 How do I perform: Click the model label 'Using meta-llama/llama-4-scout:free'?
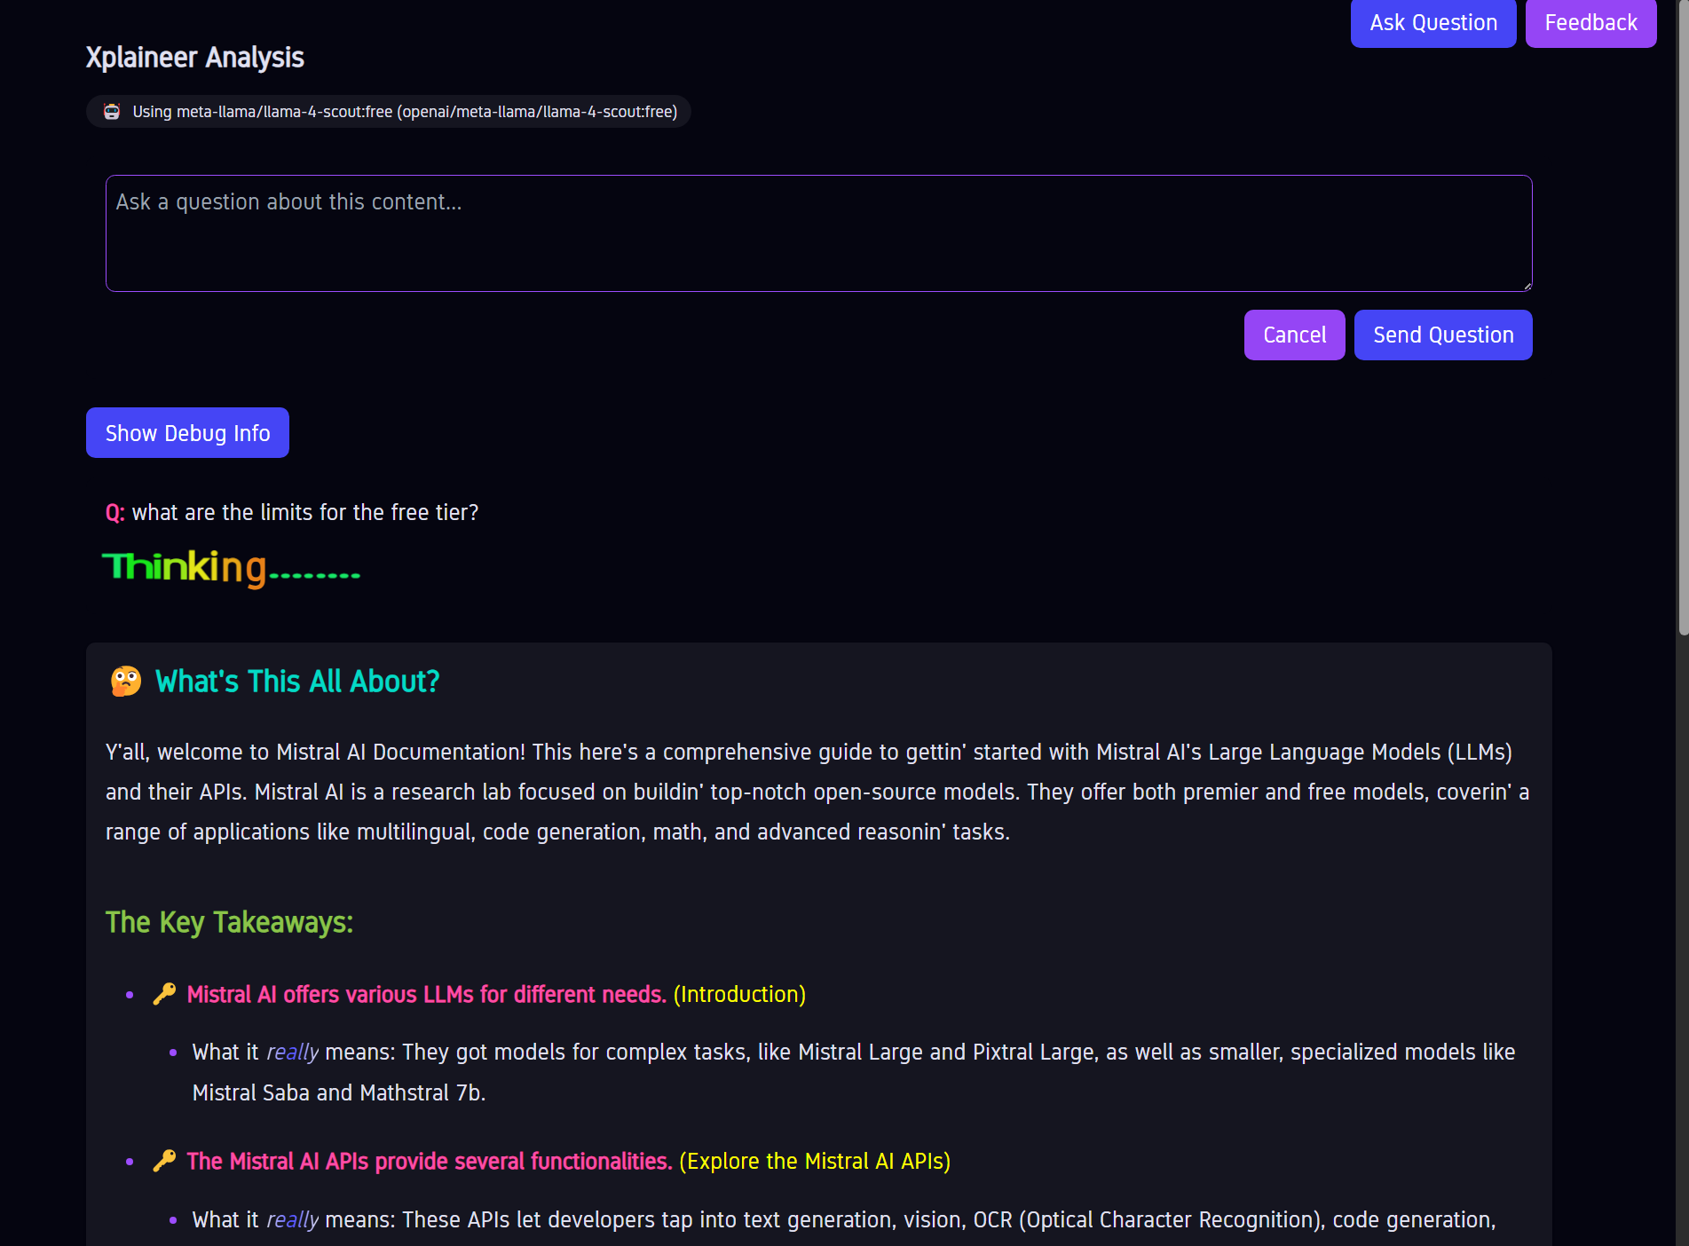click(x=405, y=112)
